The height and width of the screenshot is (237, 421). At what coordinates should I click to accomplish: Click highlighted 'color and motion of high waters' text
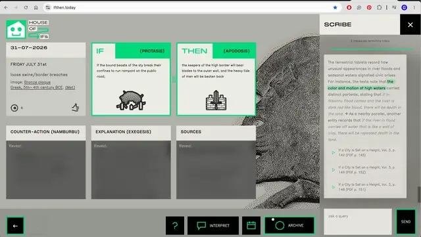(357, 88)
